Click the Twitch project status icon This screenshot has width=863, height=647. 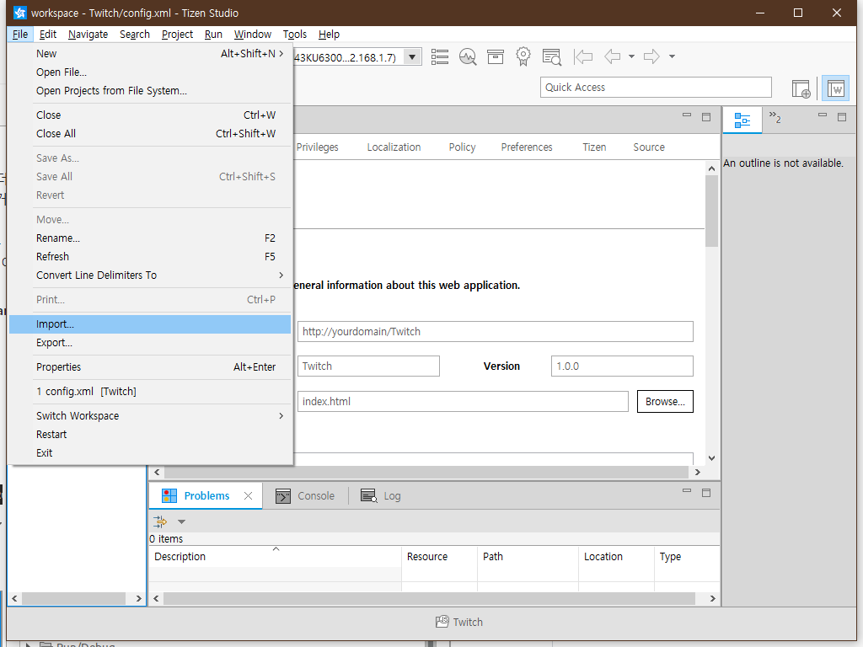coord(442,622)
